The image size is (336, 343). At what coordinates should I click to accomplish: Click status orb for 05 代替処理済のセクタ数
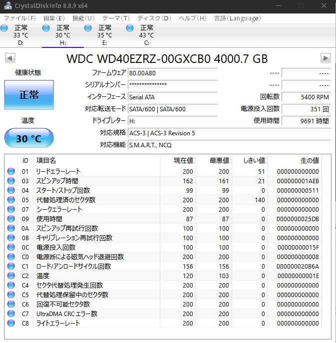tap(11, 200)
